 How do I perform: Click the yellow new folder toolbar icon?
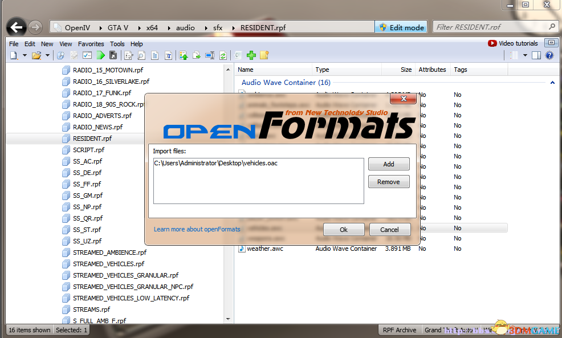(x=264, y=55)
